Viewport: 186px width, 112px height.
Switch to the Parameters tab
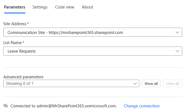(x=14, y=7)
